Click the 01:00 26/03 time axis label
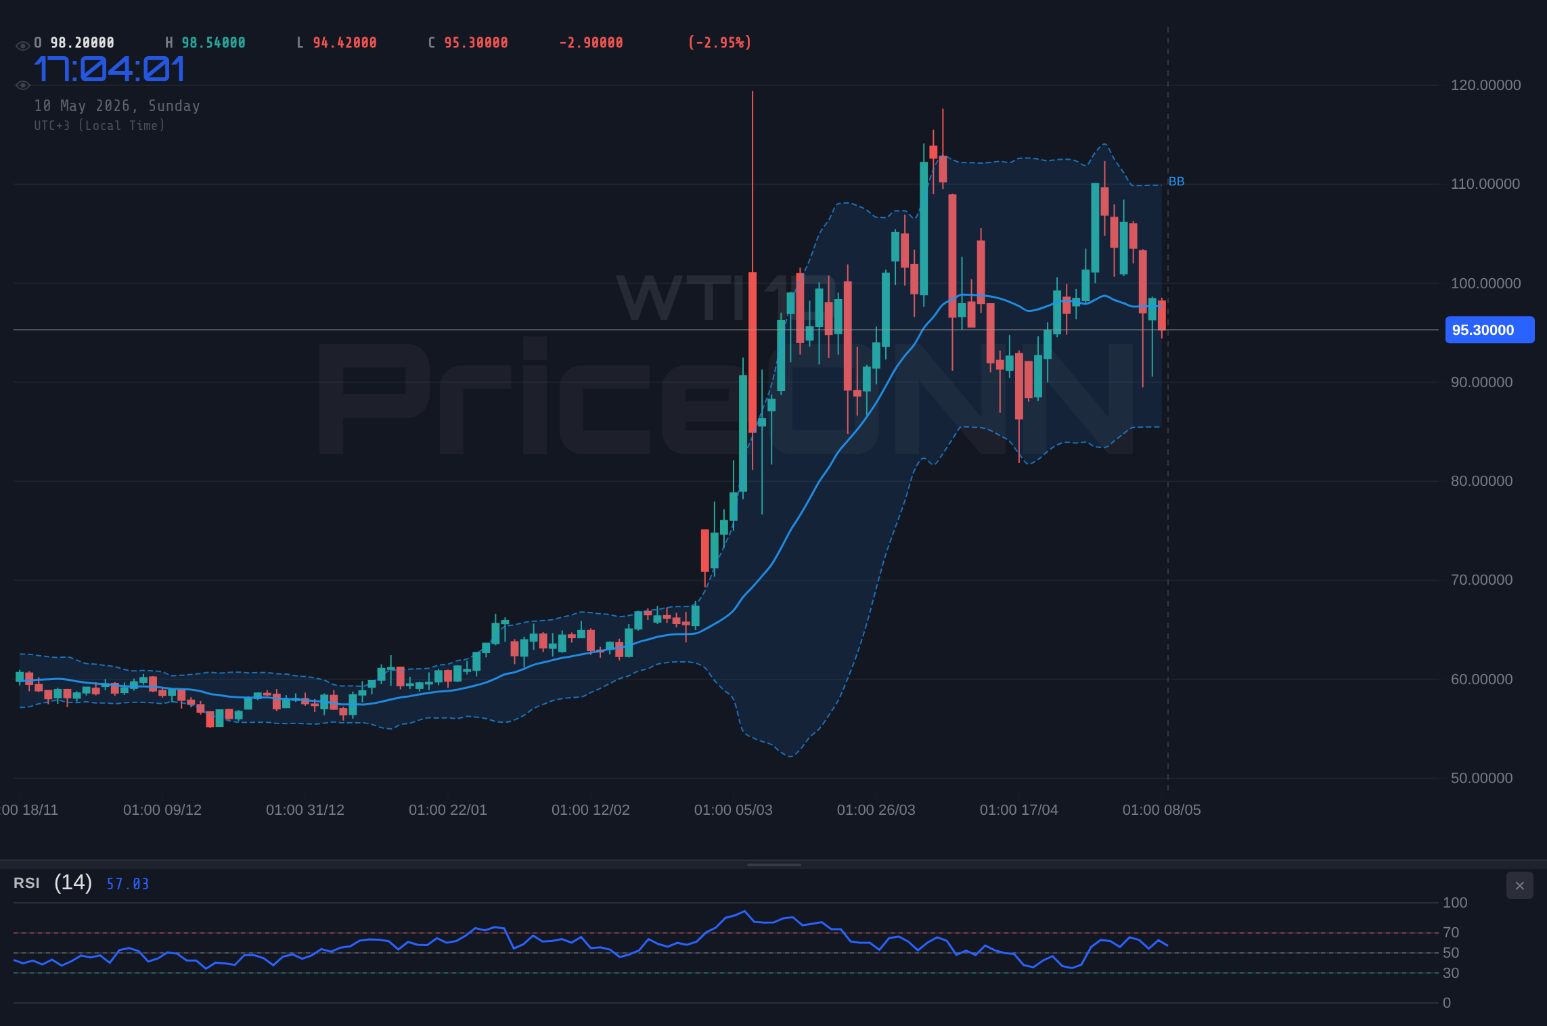 [876, 809]
